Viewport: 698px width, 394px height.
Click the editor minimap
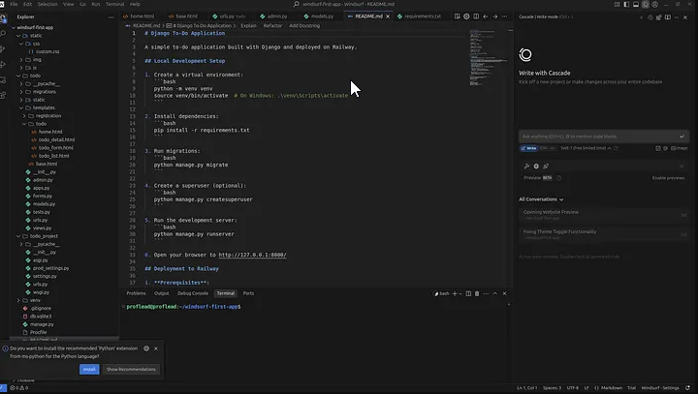click(x=488, y=58)
